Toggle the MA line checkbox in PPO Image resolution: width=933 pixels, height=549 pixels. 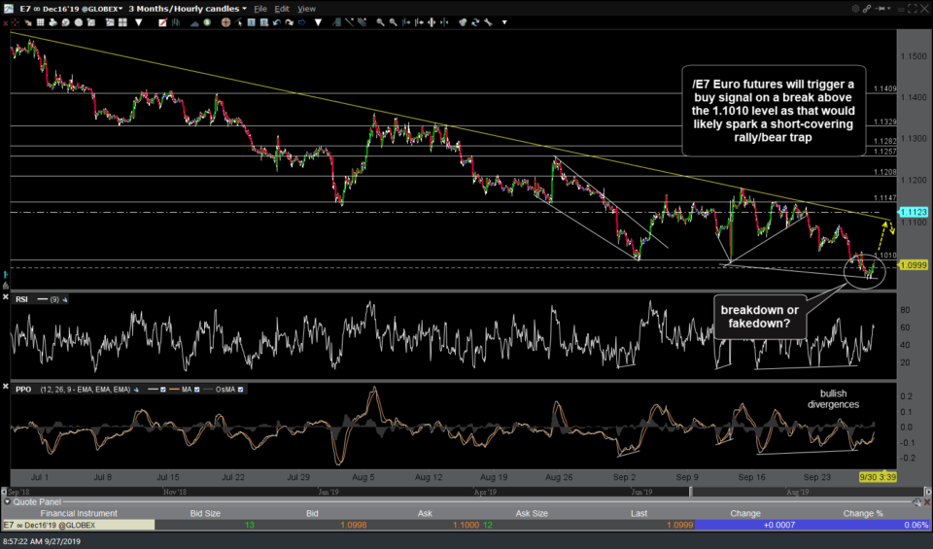197,389
